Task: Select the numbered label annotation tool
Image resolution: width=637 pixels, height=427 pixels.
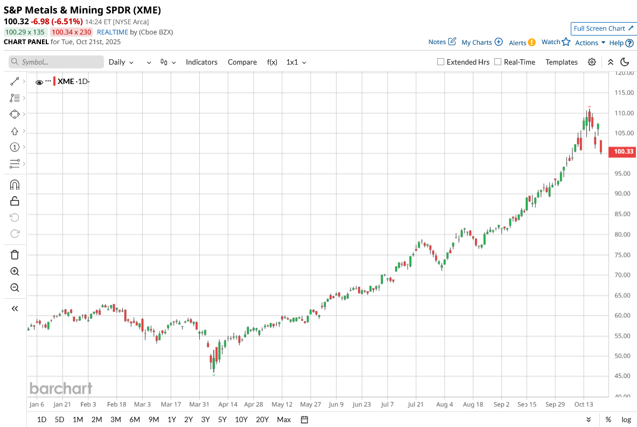Action: pos(15,147)
